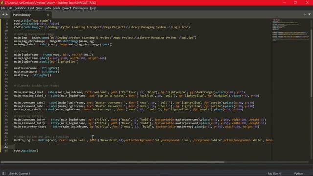Viewport: 313px width, 176px height.
Task: Click the horizontal scrollbar thumb
Action: click(x=113, y=162)
